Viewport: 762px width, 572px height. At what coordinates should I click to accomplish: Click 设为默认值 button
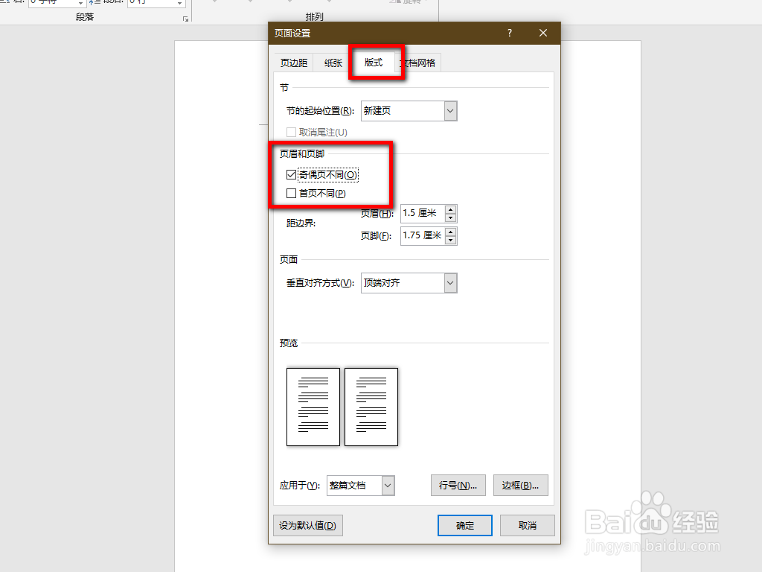point(308,525)
